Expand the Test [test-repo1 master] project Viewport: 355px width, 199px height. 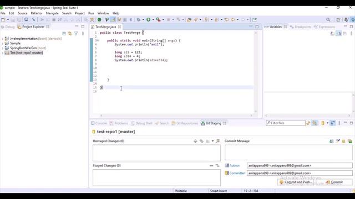(x=2, y=53)
